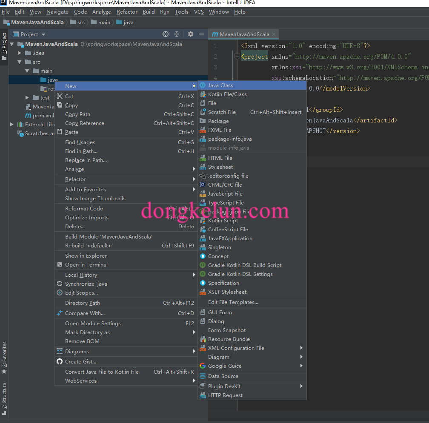Open the Favorites tool window side tab

4,358
